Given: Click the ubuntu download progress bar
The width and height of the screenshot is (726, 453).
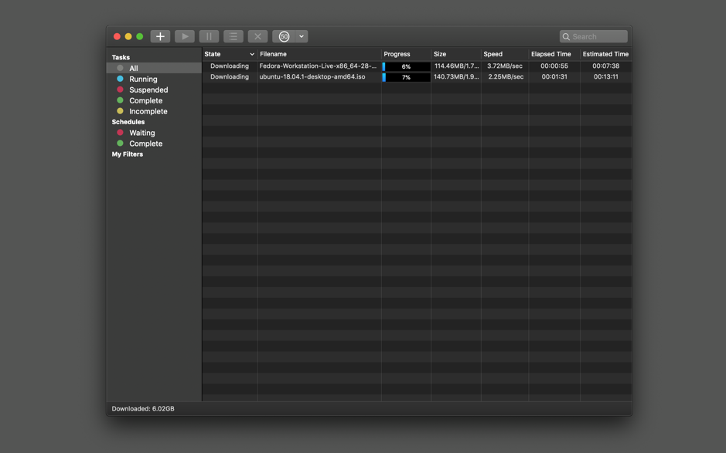Looking at the screenshot, I should (x=406, y=76).
